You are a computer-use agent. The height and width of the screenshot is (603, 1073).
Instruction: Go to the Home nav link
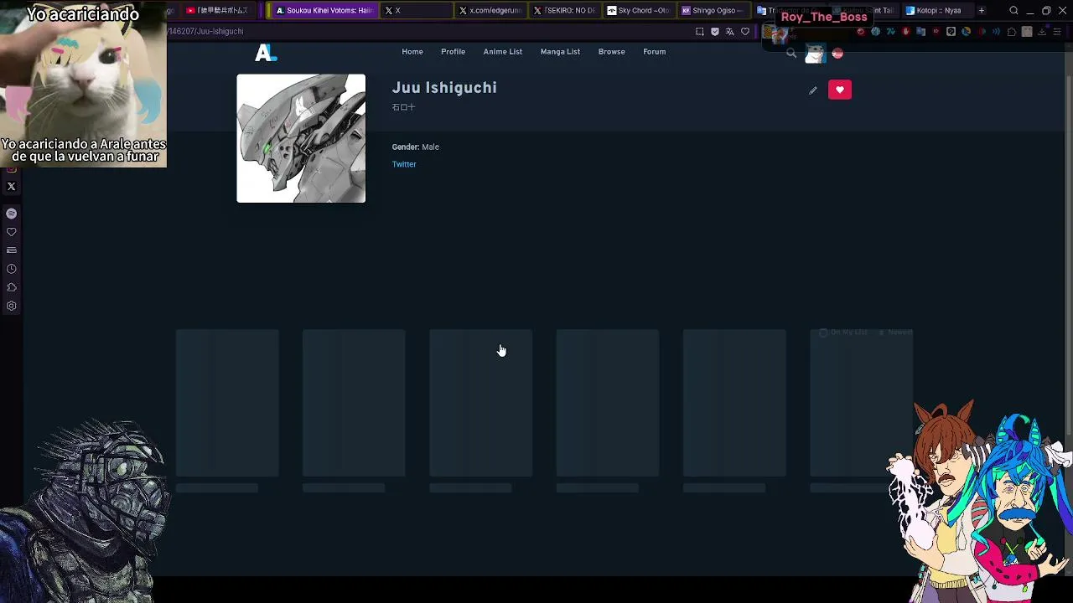tap(412, 52)
